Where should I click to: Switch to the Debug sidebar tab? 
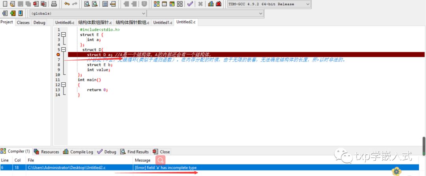pyautogui.click(x=39, y=23)
